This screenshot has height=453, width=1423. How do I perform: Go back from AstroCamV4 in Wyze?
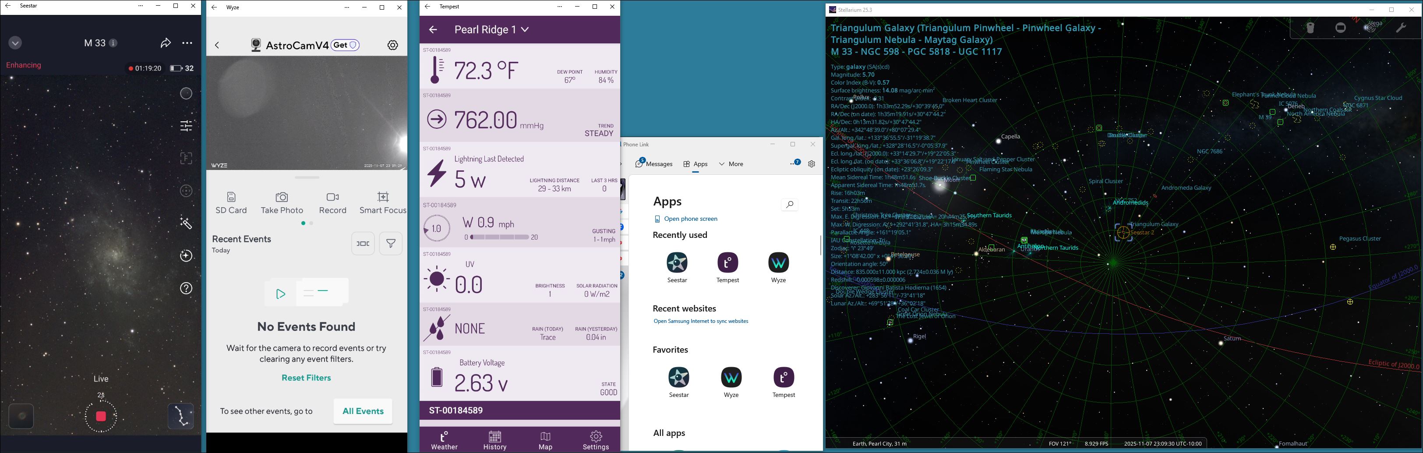(x=217, y=45)
